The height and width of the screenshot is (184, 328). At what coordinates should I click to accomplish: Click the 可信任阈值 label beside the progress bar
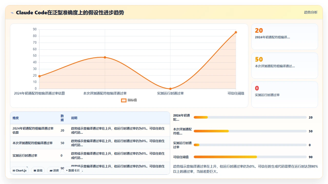click(x=181, y=157)
